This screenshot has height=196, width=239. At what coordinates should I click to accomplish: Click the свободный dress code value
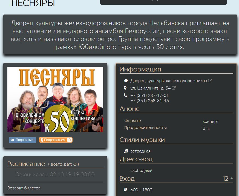point(141,171)
